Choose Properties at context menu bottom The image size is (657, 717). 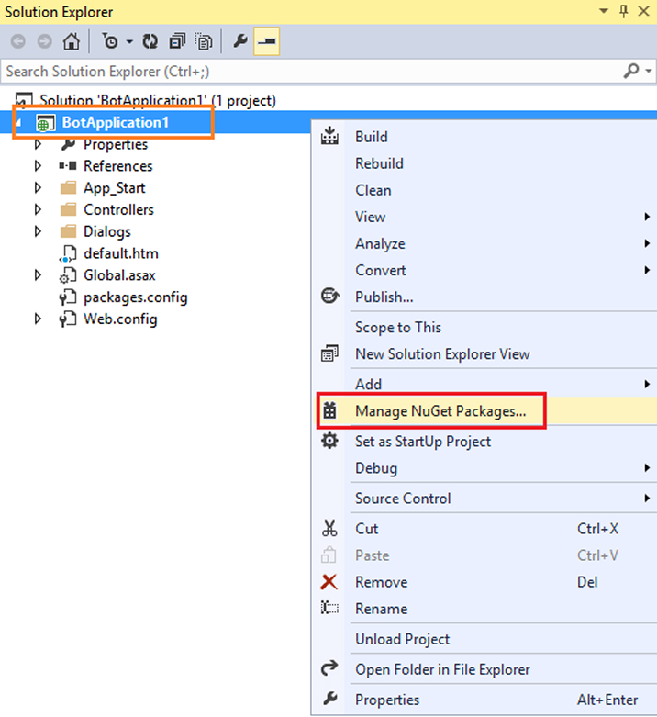pos(484,700)
